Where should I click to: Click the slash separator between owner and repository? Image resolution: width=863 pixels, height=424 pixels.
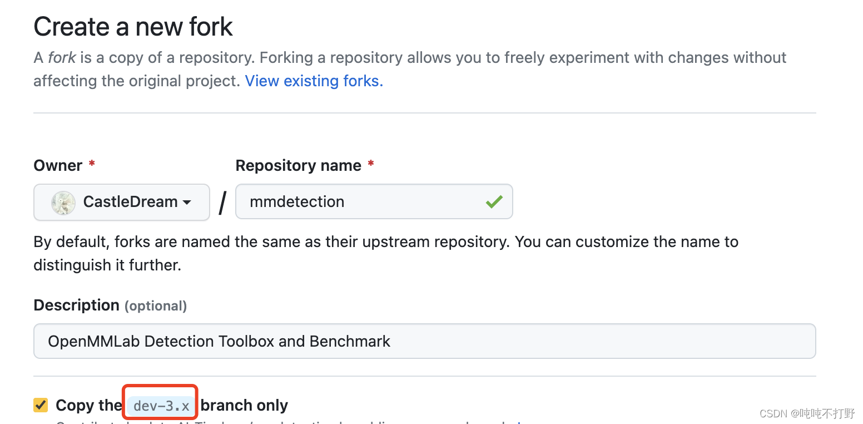(x=222, y=203)
